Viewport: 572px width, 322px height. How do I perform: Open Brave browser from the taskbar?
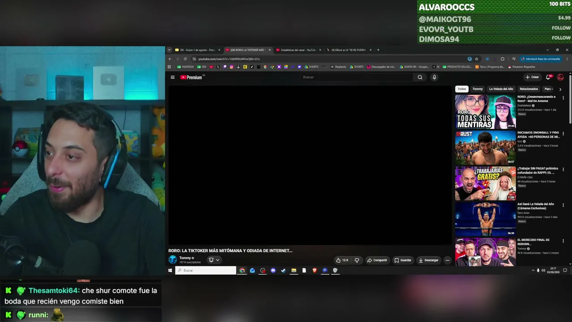pyautogui.click(x=315, y=271)
